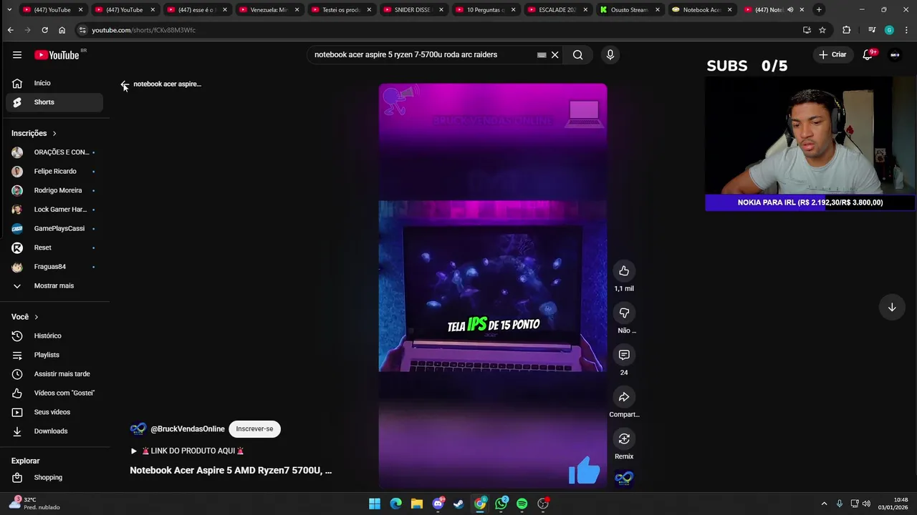Image resolution: width=917 pixels, height=515 pixels.
Task: Go back from notebook acer aspire search
Action: coord(125,84)
